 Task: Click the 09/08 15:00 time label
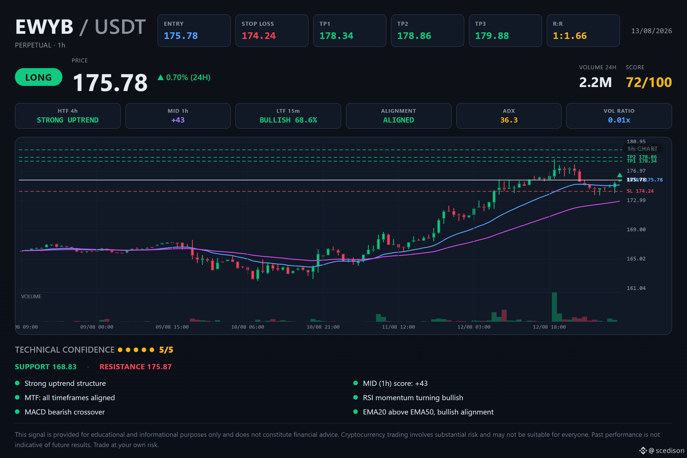coord(172,327)
